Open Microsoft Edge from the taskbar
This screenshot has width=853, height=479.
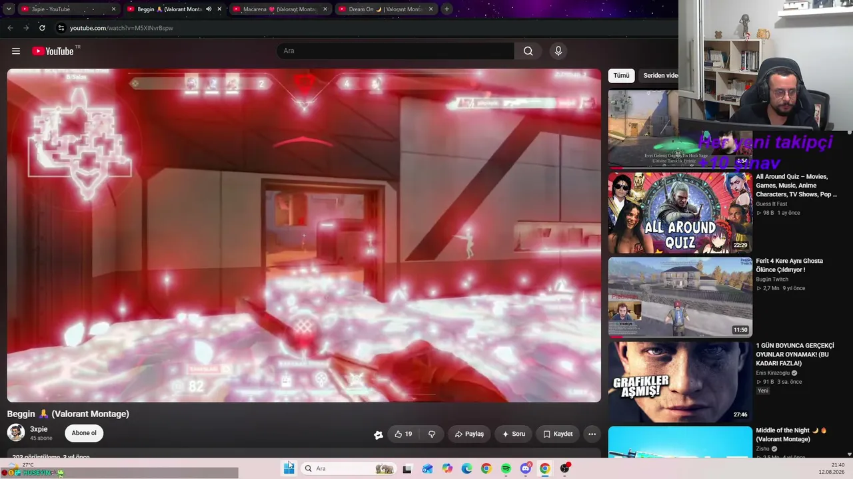(x=466, y=468)
